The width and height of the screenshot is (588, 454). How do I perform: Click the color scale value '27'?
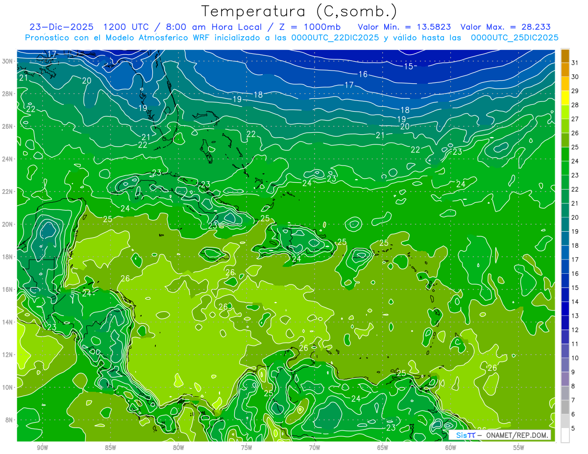[575, 119]
